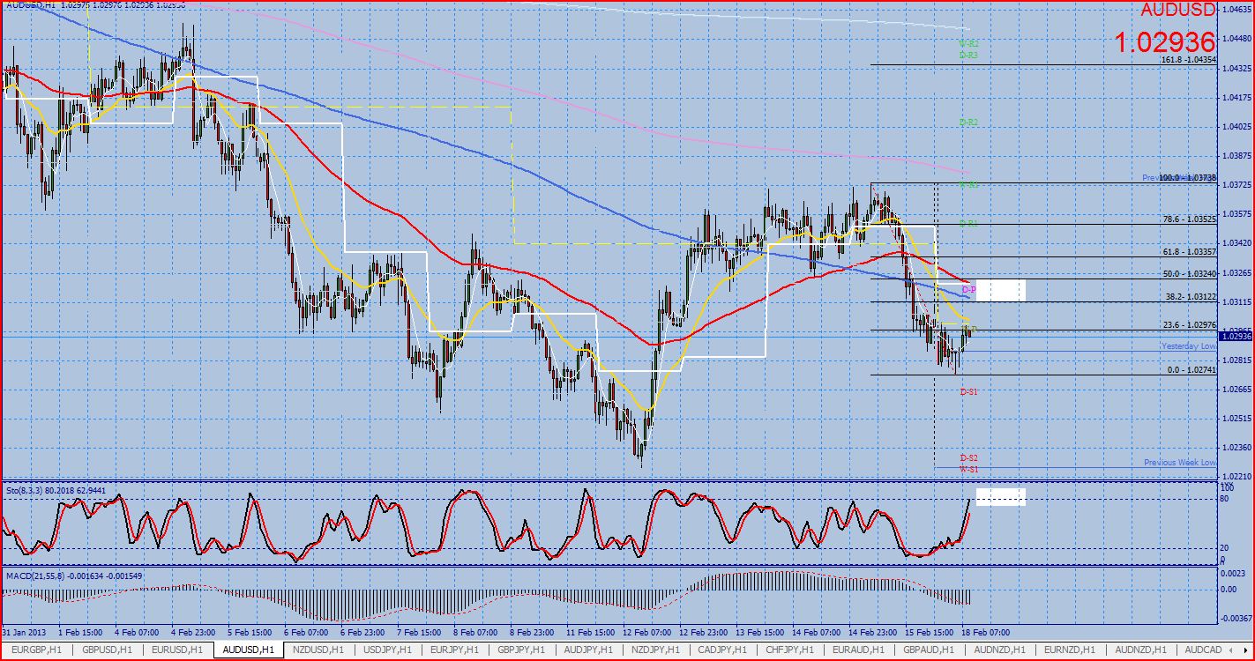Viewport: 1255px width, 661px height.
Task: Click the 31 Jan 2013 time axis label
Action: [25, 633]
